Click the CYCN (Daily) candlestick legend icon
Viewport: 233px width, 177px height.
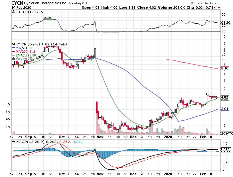[13, 44]
